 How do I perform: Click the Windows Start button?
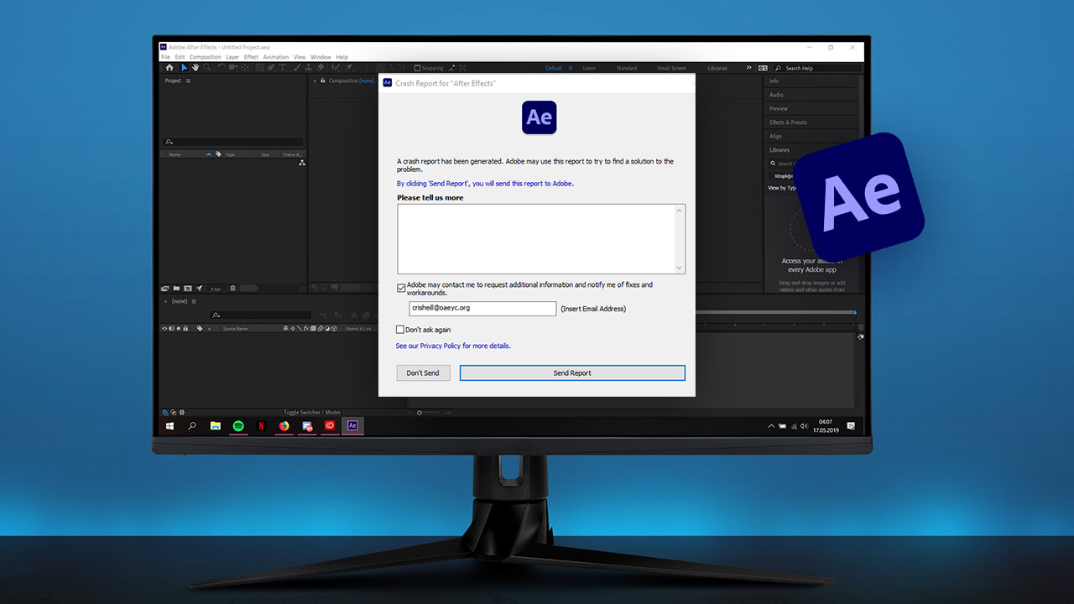coord(169,426)
